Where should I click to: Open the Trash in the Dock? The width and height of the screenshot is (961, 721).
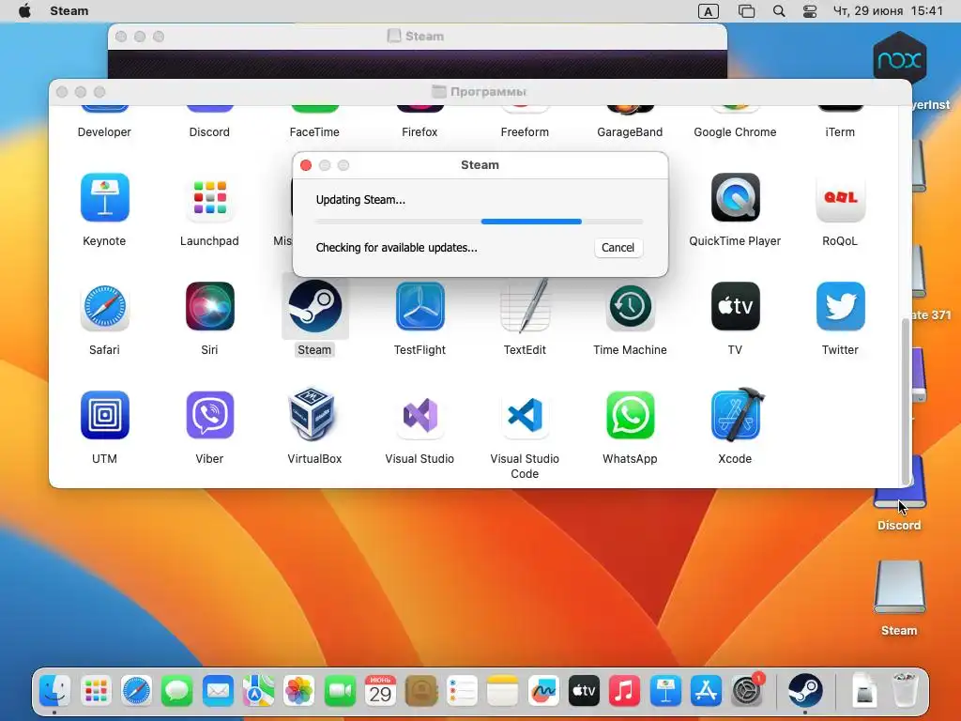pyautogui.click(x=906, y=690)
